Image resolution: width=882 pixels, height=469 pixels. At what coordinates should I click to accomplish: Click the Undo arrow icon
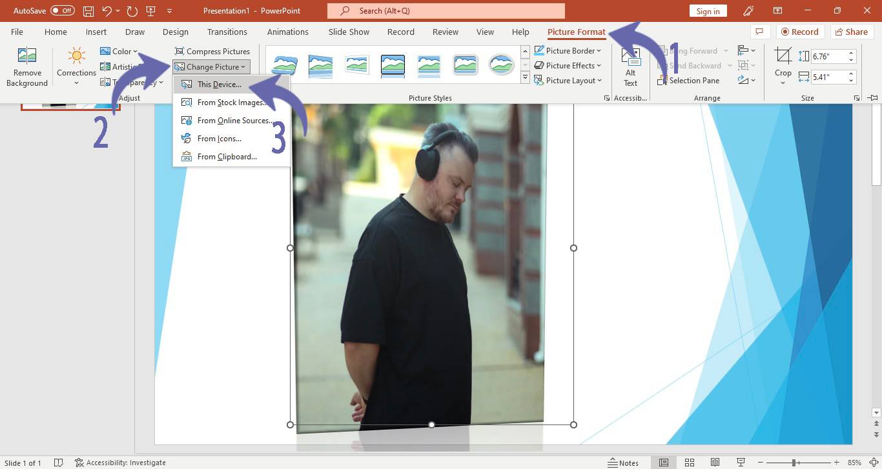point(108,11)
